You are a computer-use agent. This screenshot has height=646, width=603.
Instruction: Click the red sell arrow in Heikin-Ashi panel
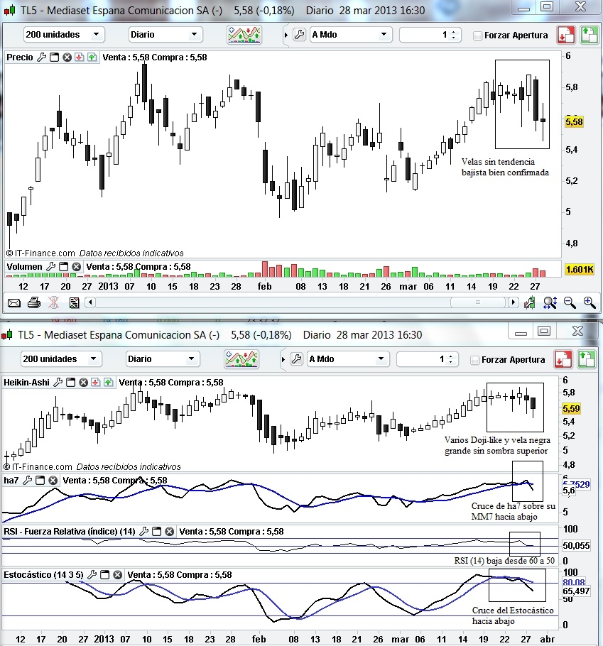click(96, 383)
